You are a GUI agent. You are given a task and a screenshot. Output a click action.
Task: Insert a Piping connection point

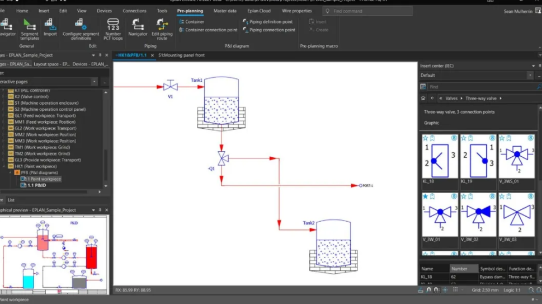(x=269, y=30)
